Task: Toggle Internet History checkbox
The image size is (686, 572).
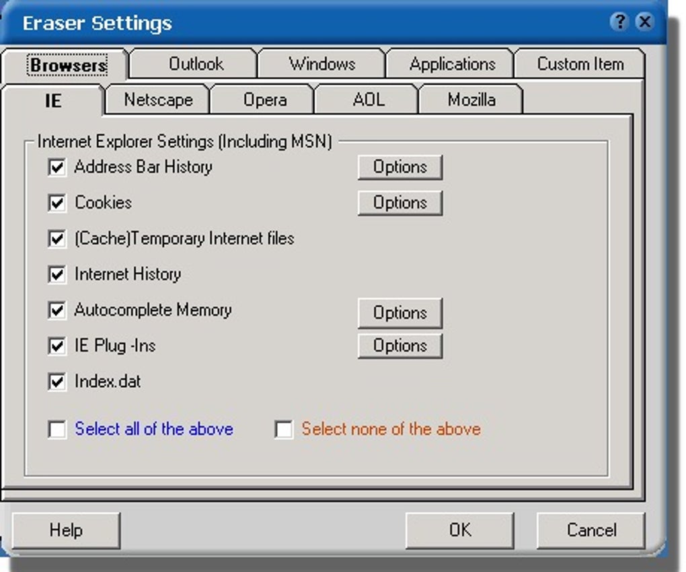Action: click(x=57, y=275)
